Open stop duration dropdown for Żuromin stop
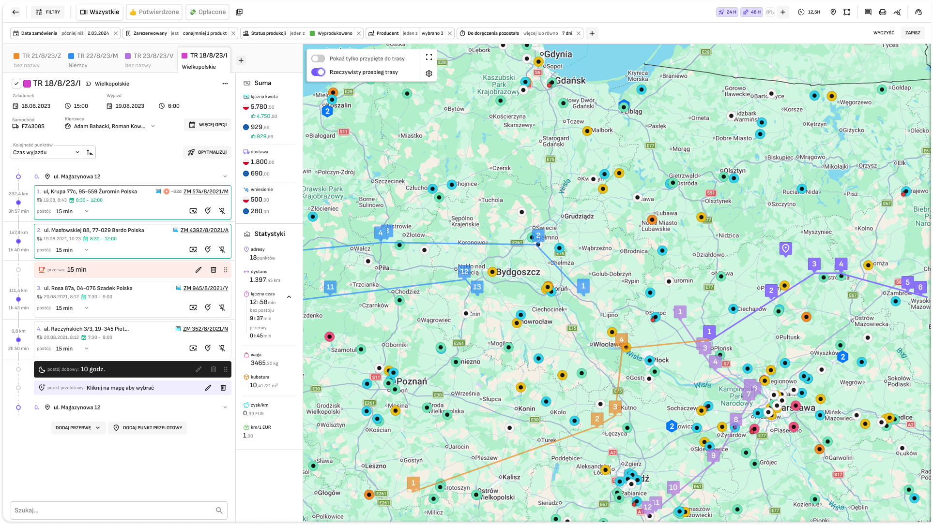 click(x=72, y=211)
